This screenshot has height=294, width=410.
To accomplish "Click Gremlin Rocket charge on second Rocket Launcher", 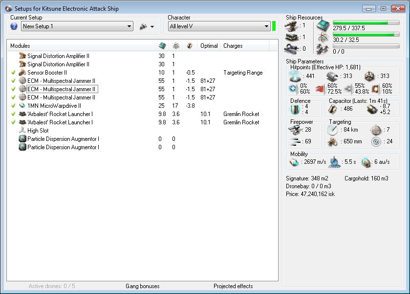I will click(241, 122).
